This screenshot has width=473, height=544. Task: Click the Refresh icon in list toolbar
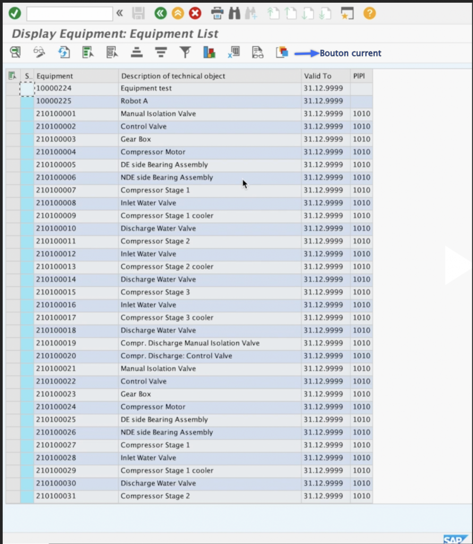click(x=64, y=52)
